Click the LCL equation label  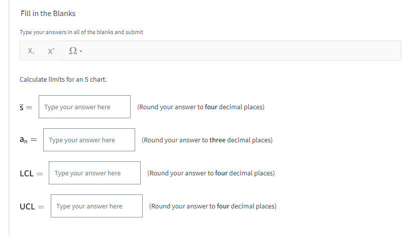[31, 173]
